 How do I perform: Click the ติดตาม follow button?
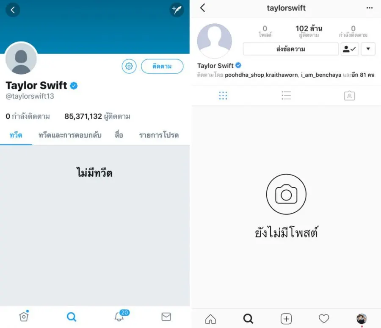pos(162,66)
